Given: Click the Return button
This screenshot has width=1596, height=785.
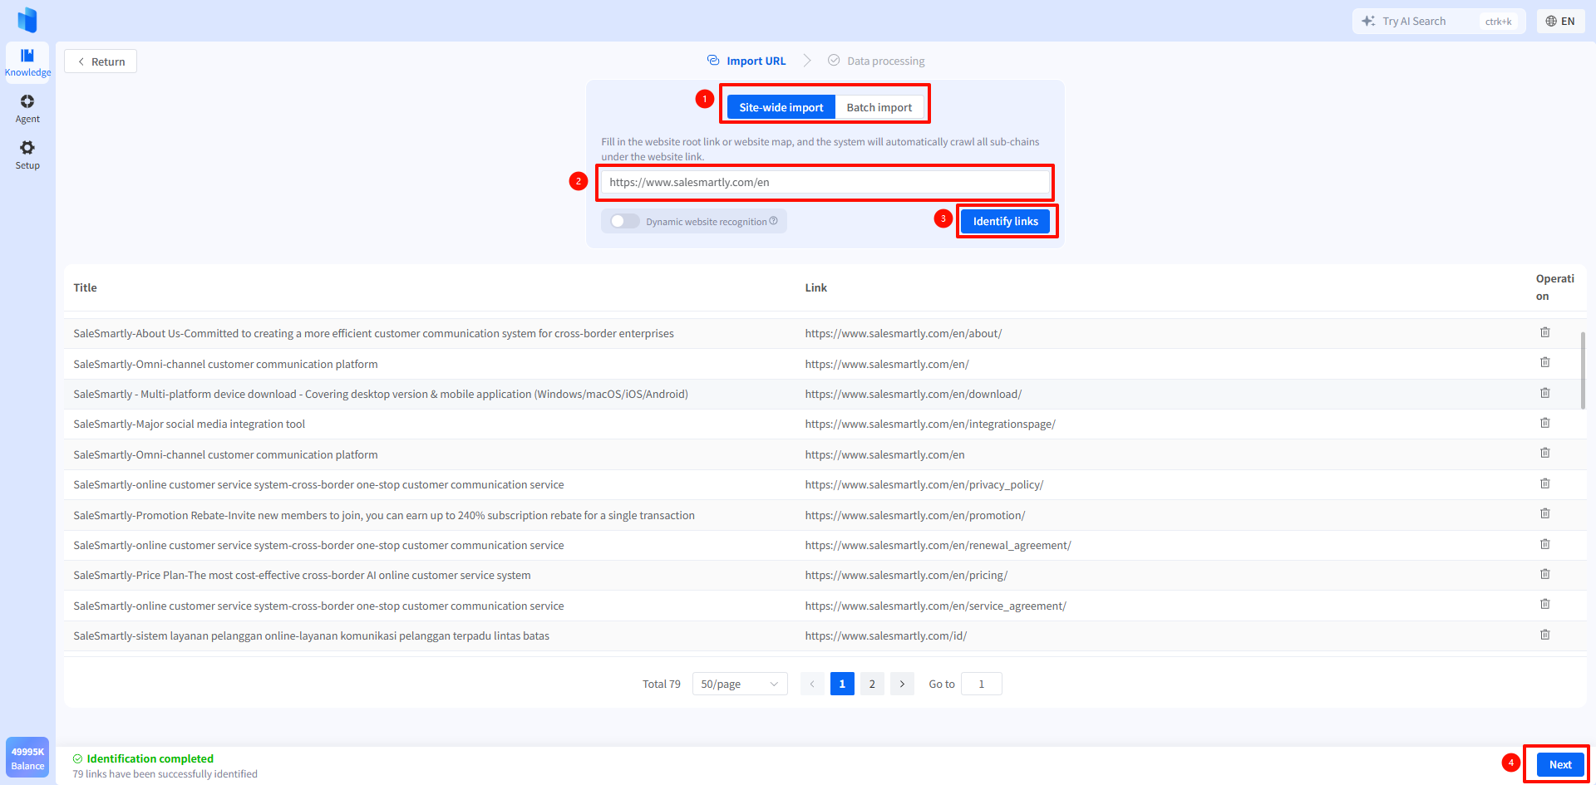Looking at the screenshot, I should click(x=101, y=61).
